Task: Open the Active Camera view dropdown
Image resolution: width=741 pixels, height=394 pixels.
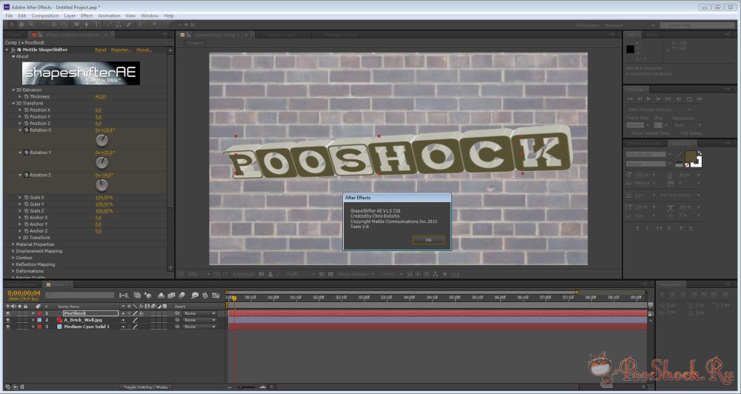Action: click(356, 274)
